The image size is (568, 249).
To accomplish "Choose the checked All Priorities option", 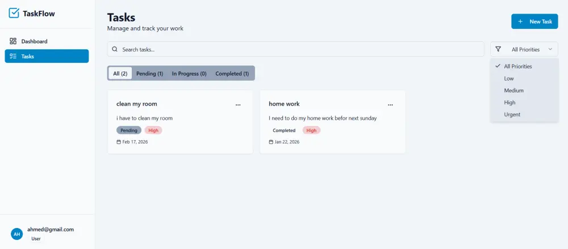I will (x=517, y=66).
